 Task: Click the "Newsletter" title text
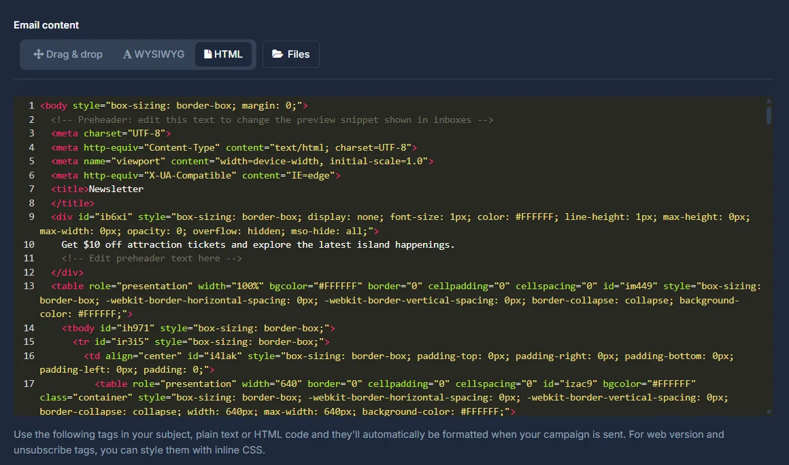pos(116,189)
